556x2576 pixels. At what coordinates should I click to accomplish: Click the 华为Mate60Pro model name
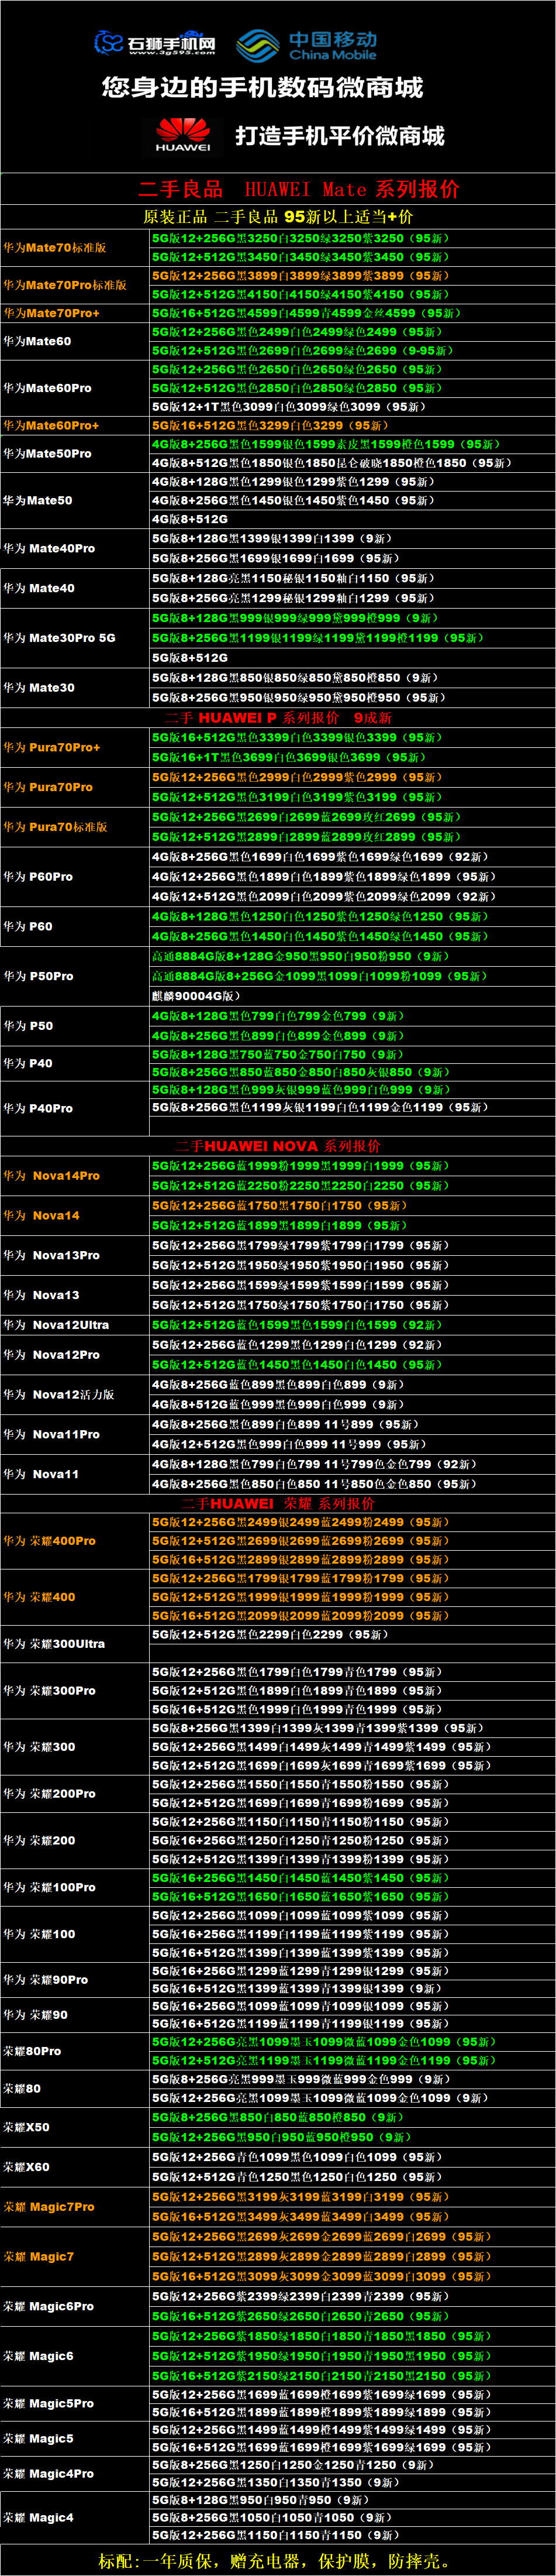[47, 388]
